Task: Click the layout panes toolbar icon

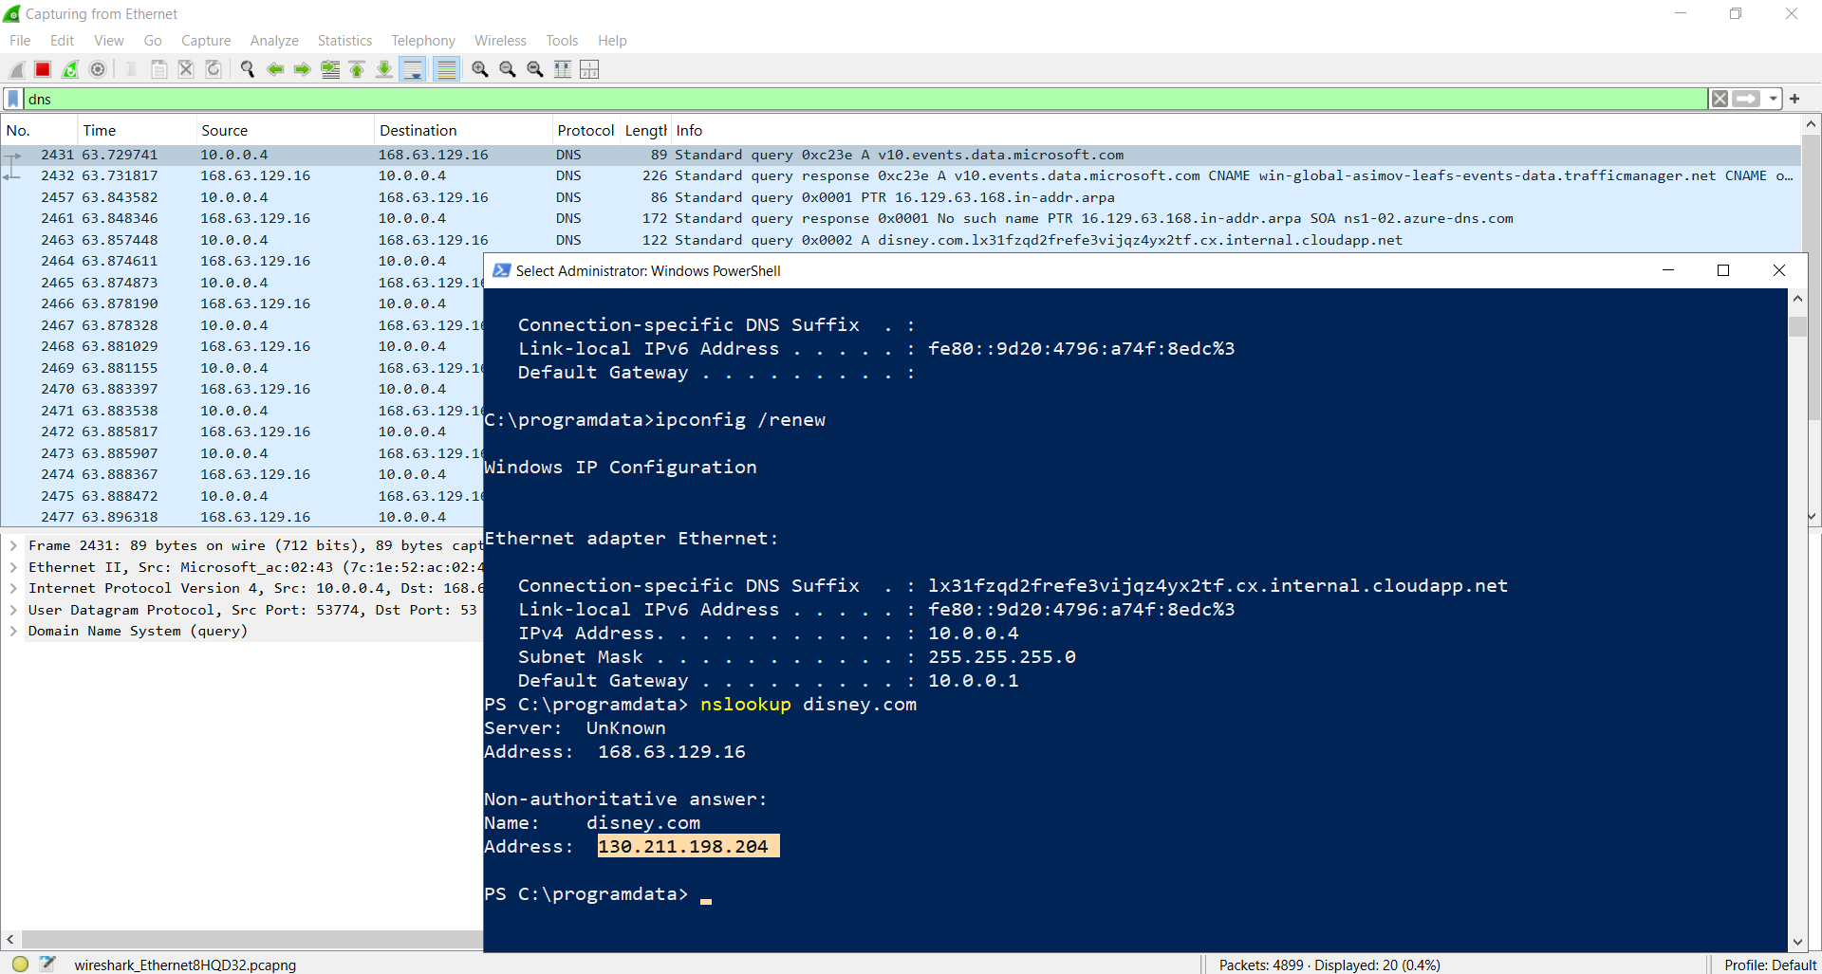Action: pos(589,69)
